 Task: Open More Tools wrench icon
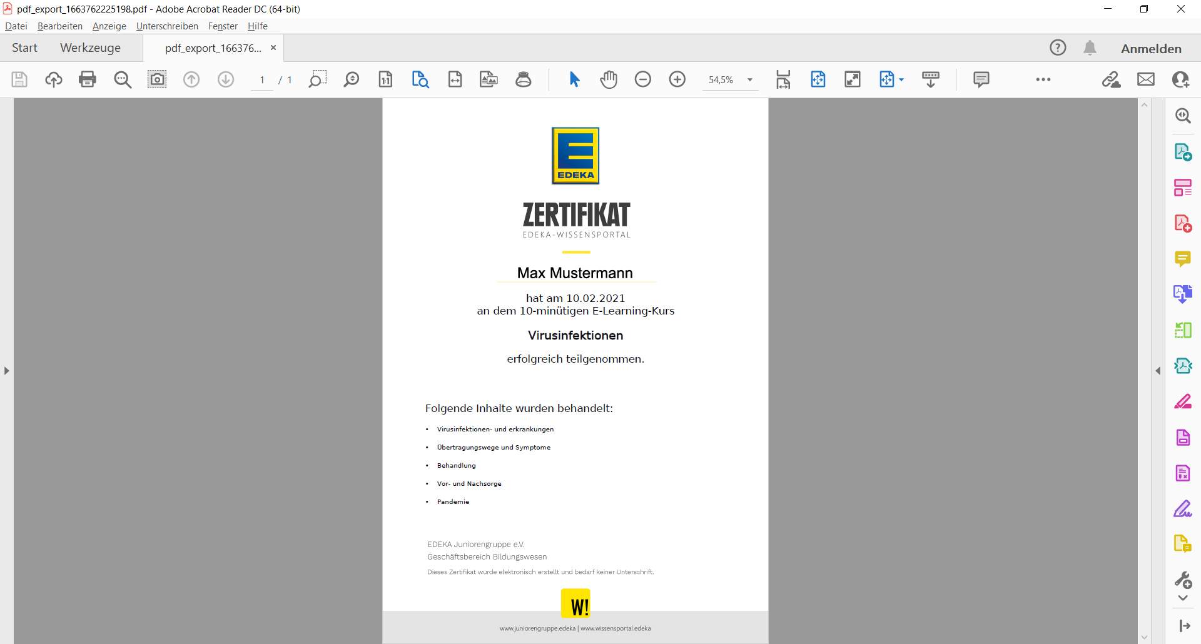click(1183, 580)
